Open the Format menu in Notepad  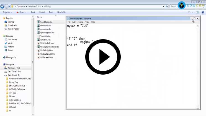click(x=80, y=22)
